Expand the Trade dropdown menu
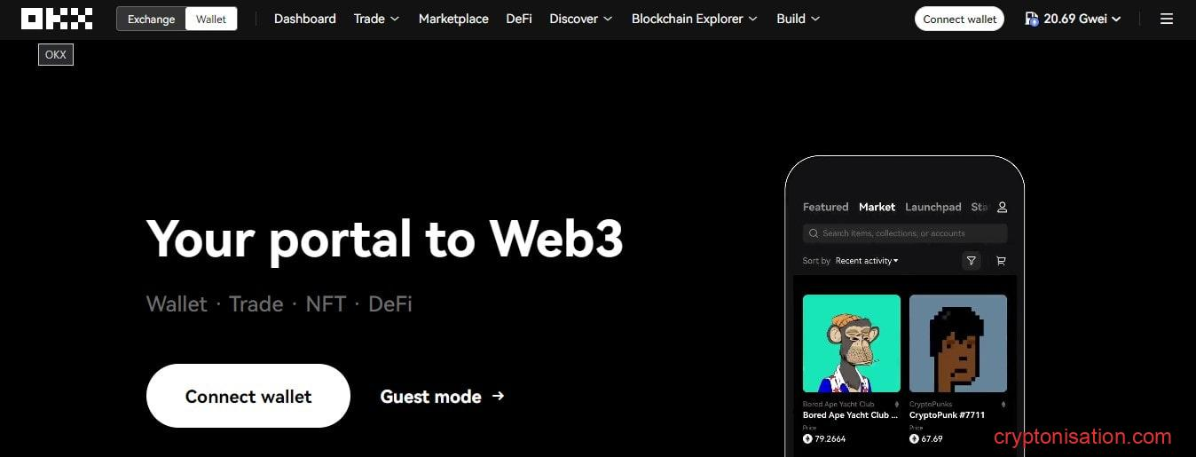 (x=376, y=19)
